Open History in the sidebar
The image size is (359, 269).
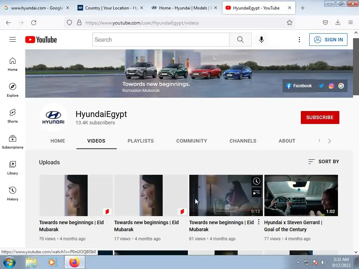pyautogui.click(x=13, y=193)
